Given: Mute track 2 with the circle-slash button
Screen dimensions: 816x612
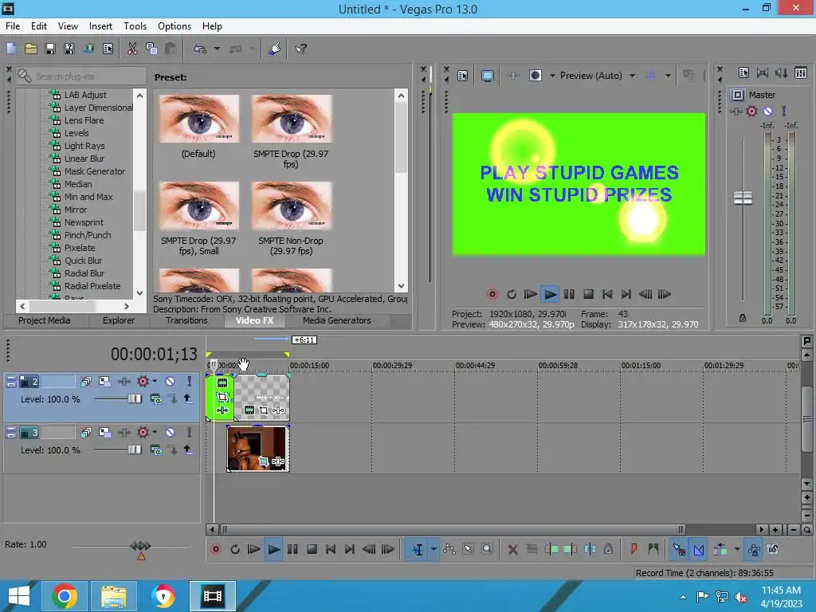Looking at the screenshot, I should point(171,382).
